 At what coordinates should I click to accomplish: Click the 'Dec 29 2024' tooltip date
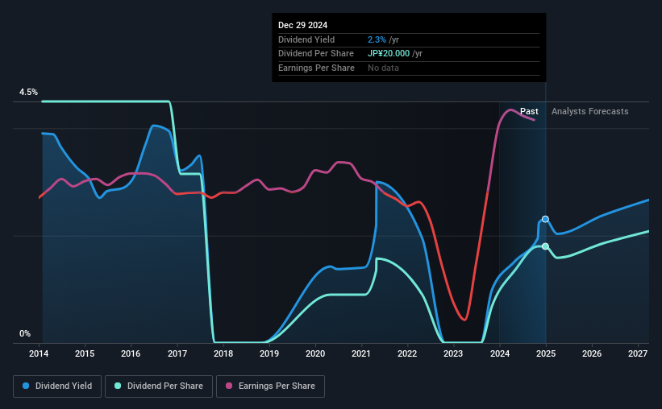[x=302, y=25]
